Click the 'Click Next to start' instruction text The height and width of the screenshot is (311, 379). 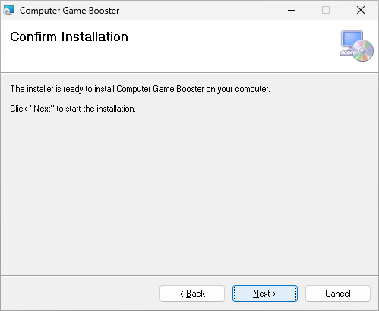[x=73, y=109]
